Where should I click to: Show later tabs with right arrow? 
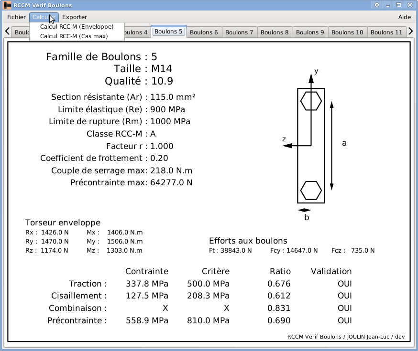pyautogui.click(x=410, y=32)
